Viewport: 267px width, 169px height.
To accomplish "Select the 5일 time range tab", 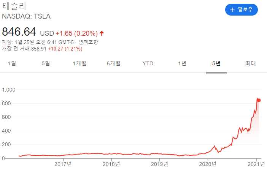I will point(46,63).
